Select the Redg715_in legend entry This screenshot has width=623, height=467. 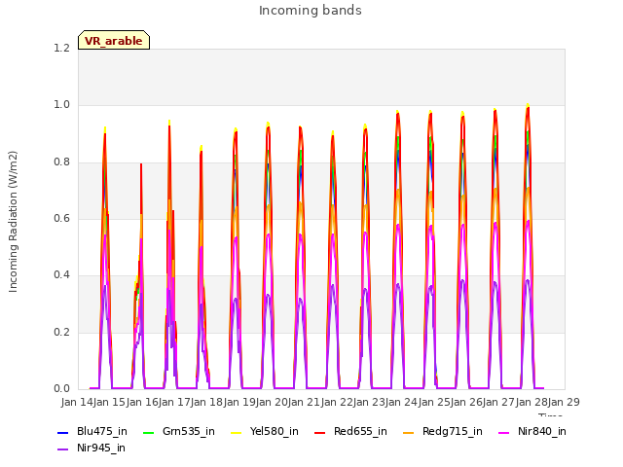443,431
